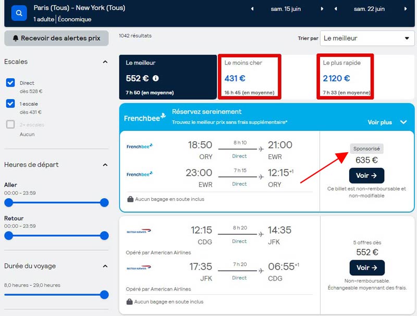
Task: Click the Aller slider right handle
Action: point(104,203)
